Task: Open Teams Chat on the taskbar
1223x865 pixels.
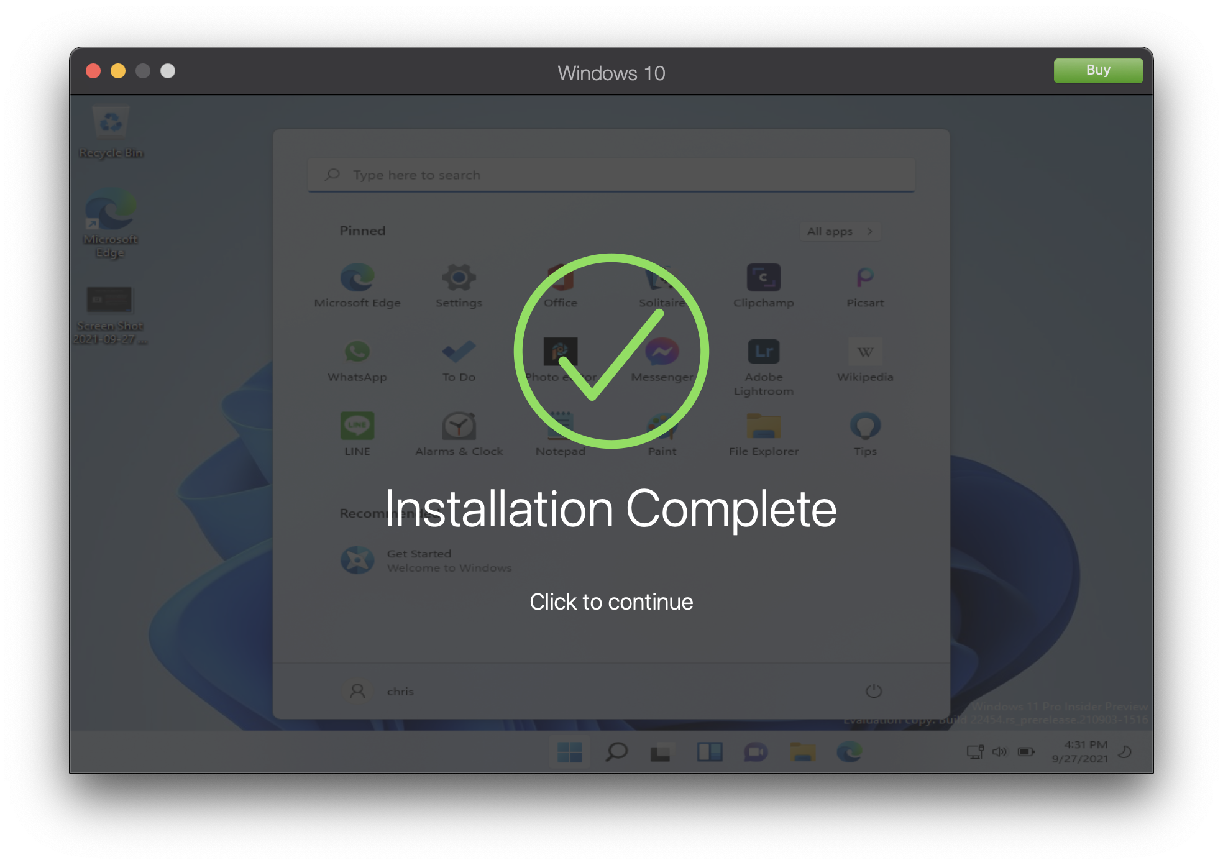Action: (x=756, y=752)
